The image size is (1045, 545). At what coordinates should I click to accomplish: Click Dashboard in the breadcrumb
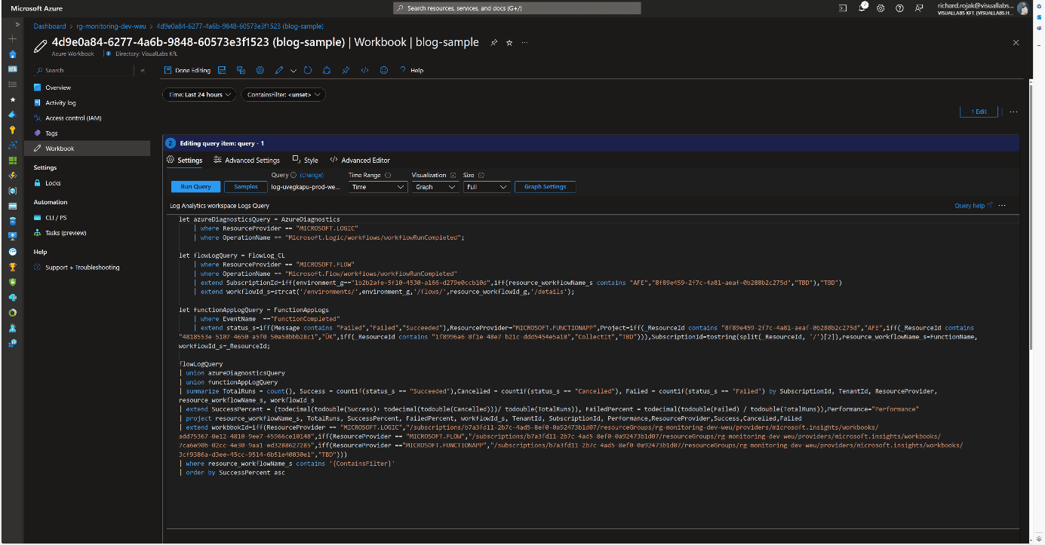point(50,26)
